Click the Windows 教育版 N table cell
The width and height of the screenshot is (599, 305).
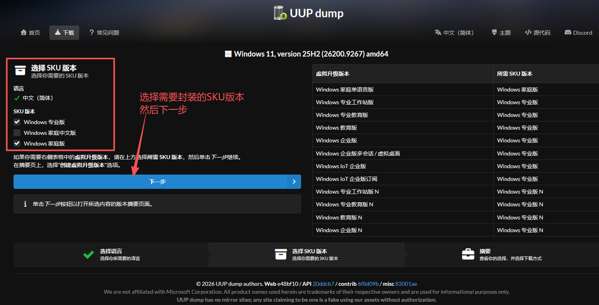[x=402, y=217]
